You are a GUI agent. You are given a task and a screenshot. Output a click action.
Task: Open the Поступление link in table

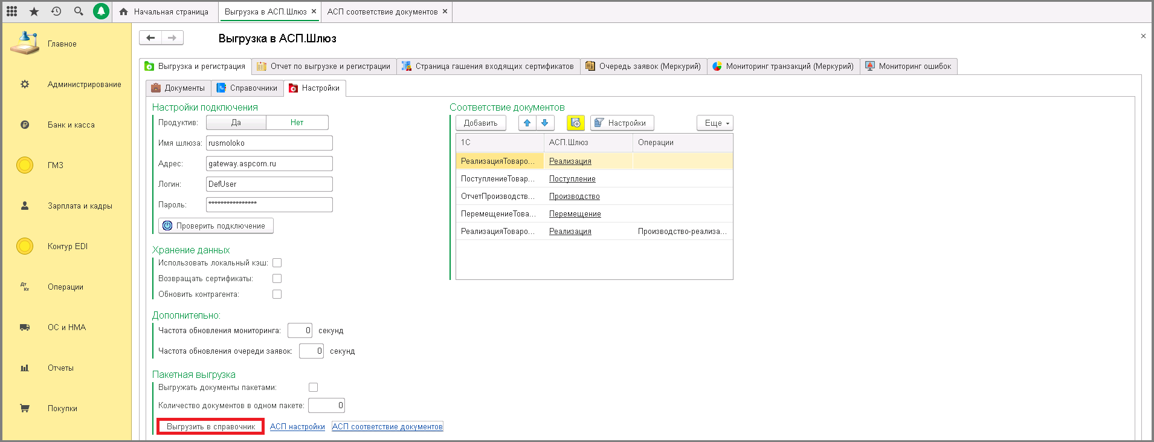click(x=572, y=179)
